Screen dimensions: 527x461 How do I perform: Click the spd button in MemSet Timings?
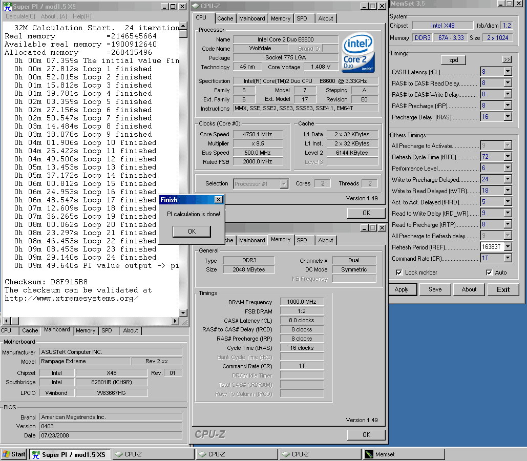(x=453, y=60)
